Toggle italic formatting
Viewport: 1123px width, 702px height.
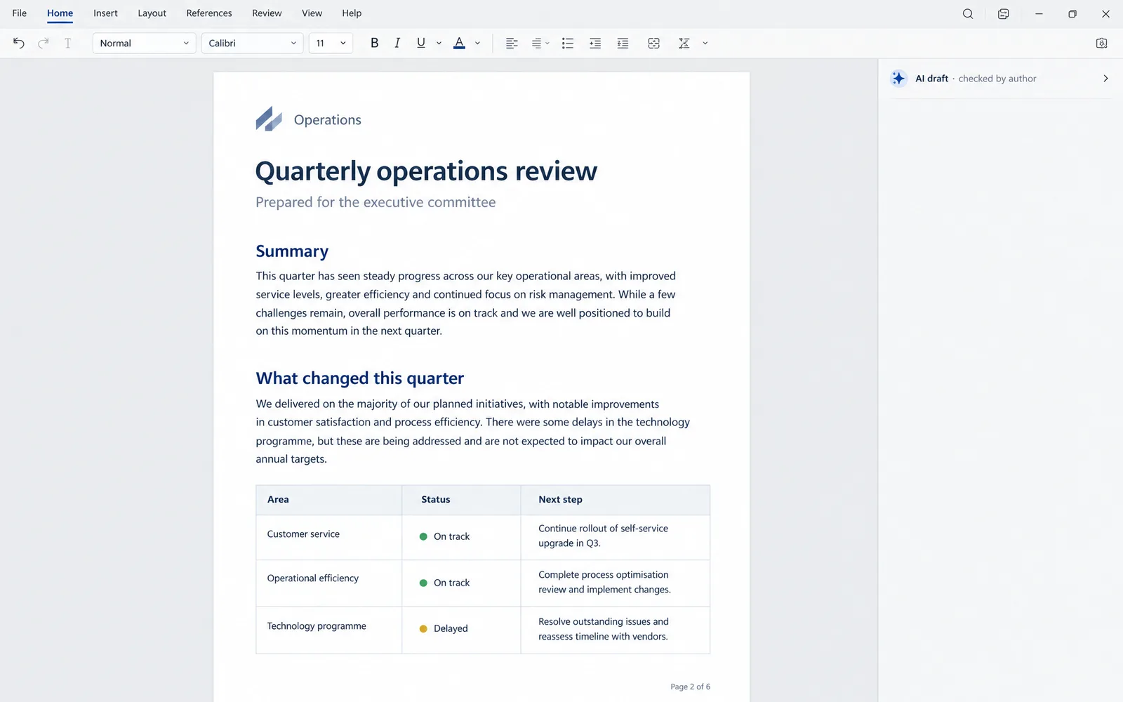[397, 44]
